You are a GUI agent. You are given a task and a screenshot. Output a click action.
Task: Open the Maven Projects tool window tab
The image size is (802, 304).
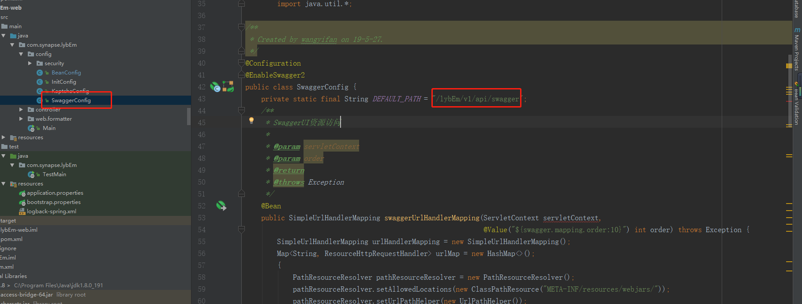point(797,49)
